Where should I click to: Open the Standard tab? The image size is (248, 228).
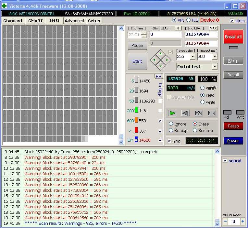[x=13, y=21]
